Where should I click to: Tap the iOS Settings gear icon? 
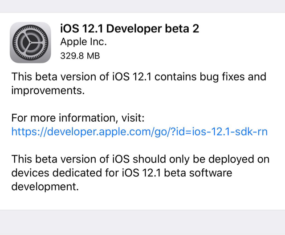pos(30,43)
